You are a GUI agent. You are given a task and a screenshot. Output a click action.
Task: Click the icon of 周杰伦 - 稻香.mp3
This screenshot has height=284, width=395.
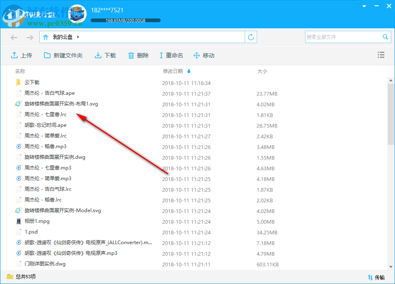click(18, 146)
